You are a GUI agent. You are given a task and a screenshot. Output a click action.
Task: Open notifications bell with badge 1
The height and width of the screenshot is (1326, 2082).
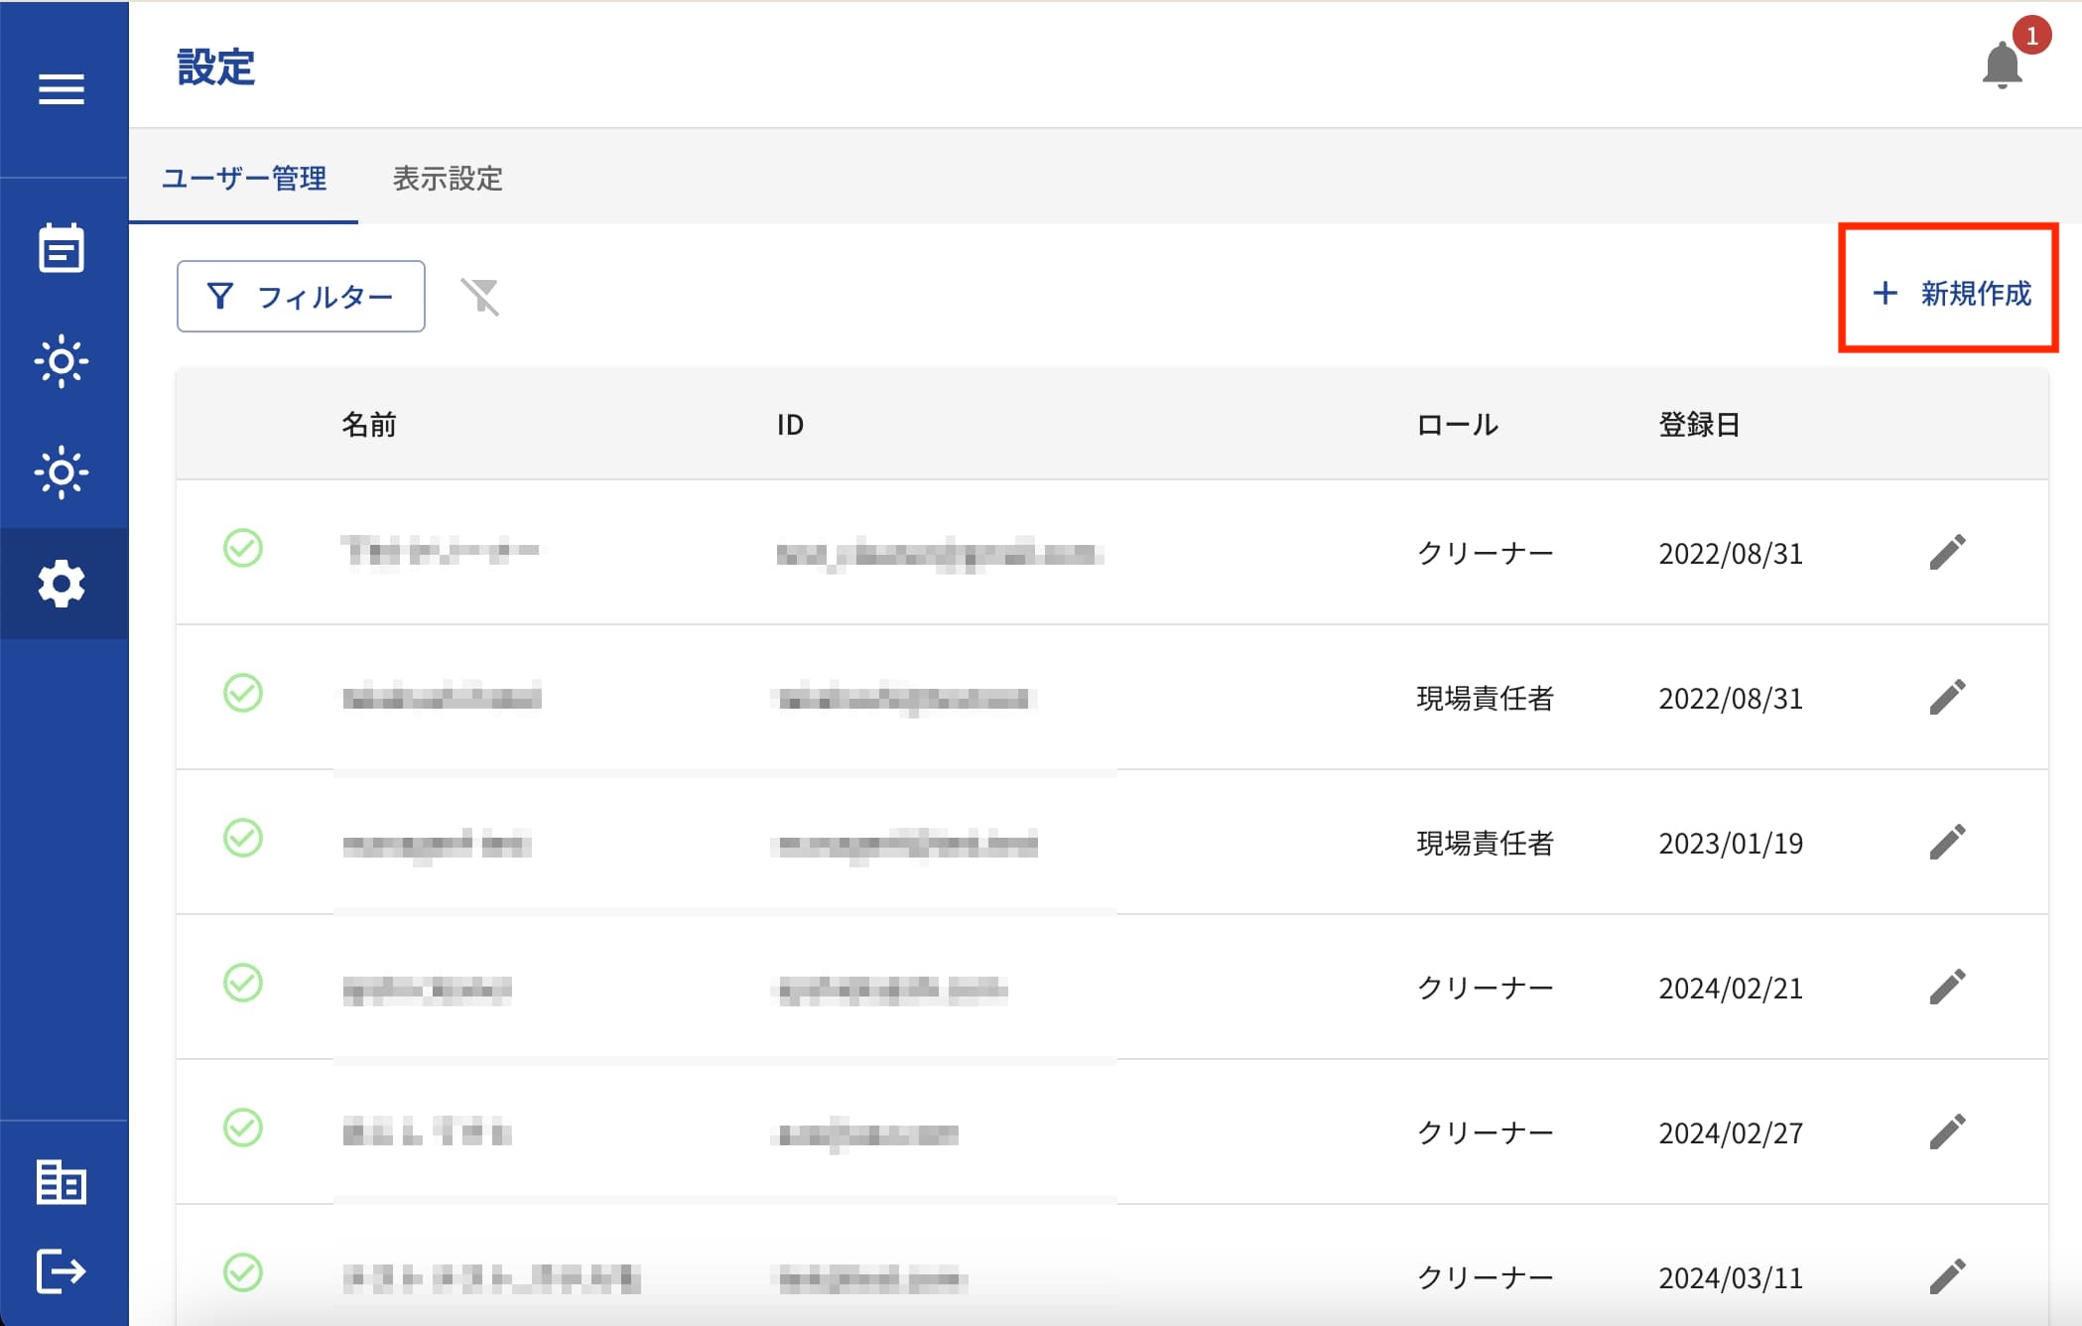2003,66
